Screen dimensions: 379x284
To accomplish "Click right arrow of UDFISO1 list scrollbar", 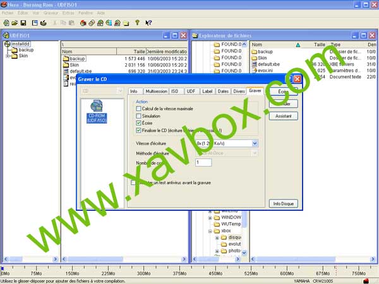I will point(184,259).
